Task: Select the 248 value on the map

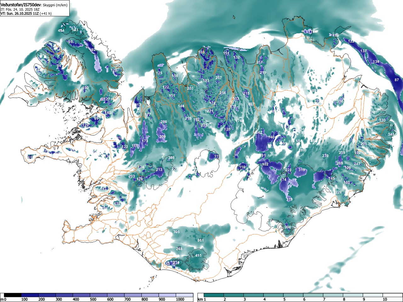Action: (x=179, y=249)
